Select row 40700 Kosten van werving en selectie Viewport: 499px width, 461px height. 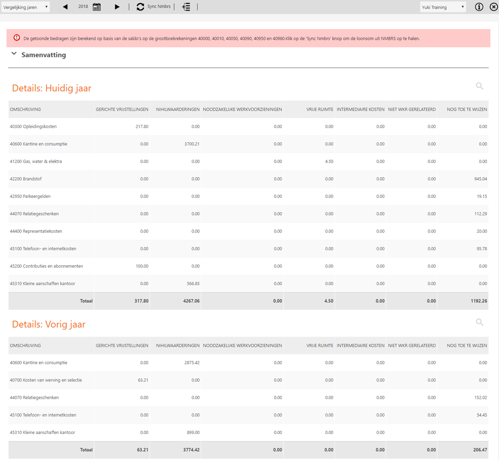(x=248, y=380)
